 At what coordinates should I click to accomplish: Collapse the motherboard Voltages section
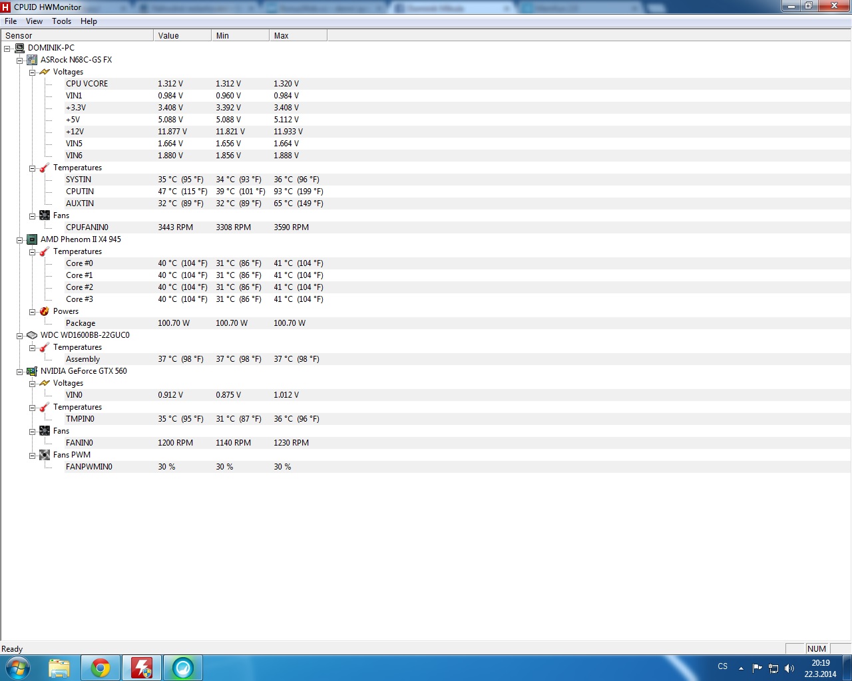click(x=32, y=72)
